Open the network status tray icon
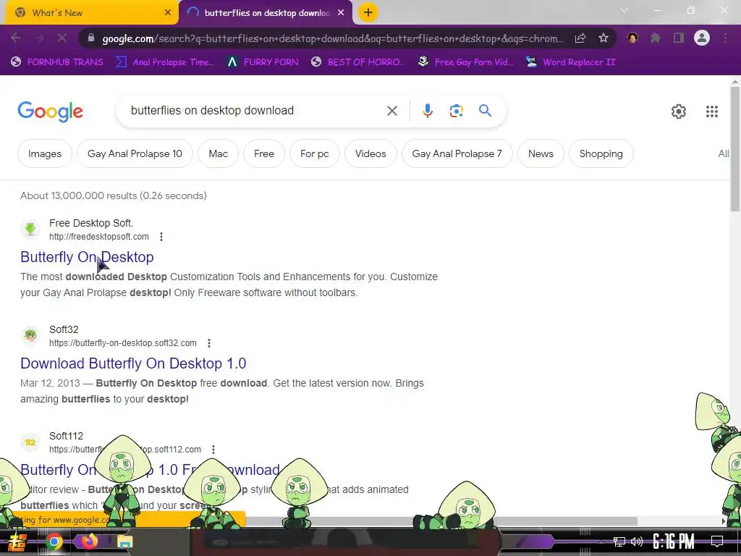 619,542
